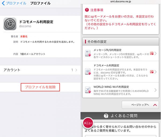Tap the red sp-mode badge in メッセージR/S row
The width and height of the screenshot is (161, 137).
[x=152, y=53]
